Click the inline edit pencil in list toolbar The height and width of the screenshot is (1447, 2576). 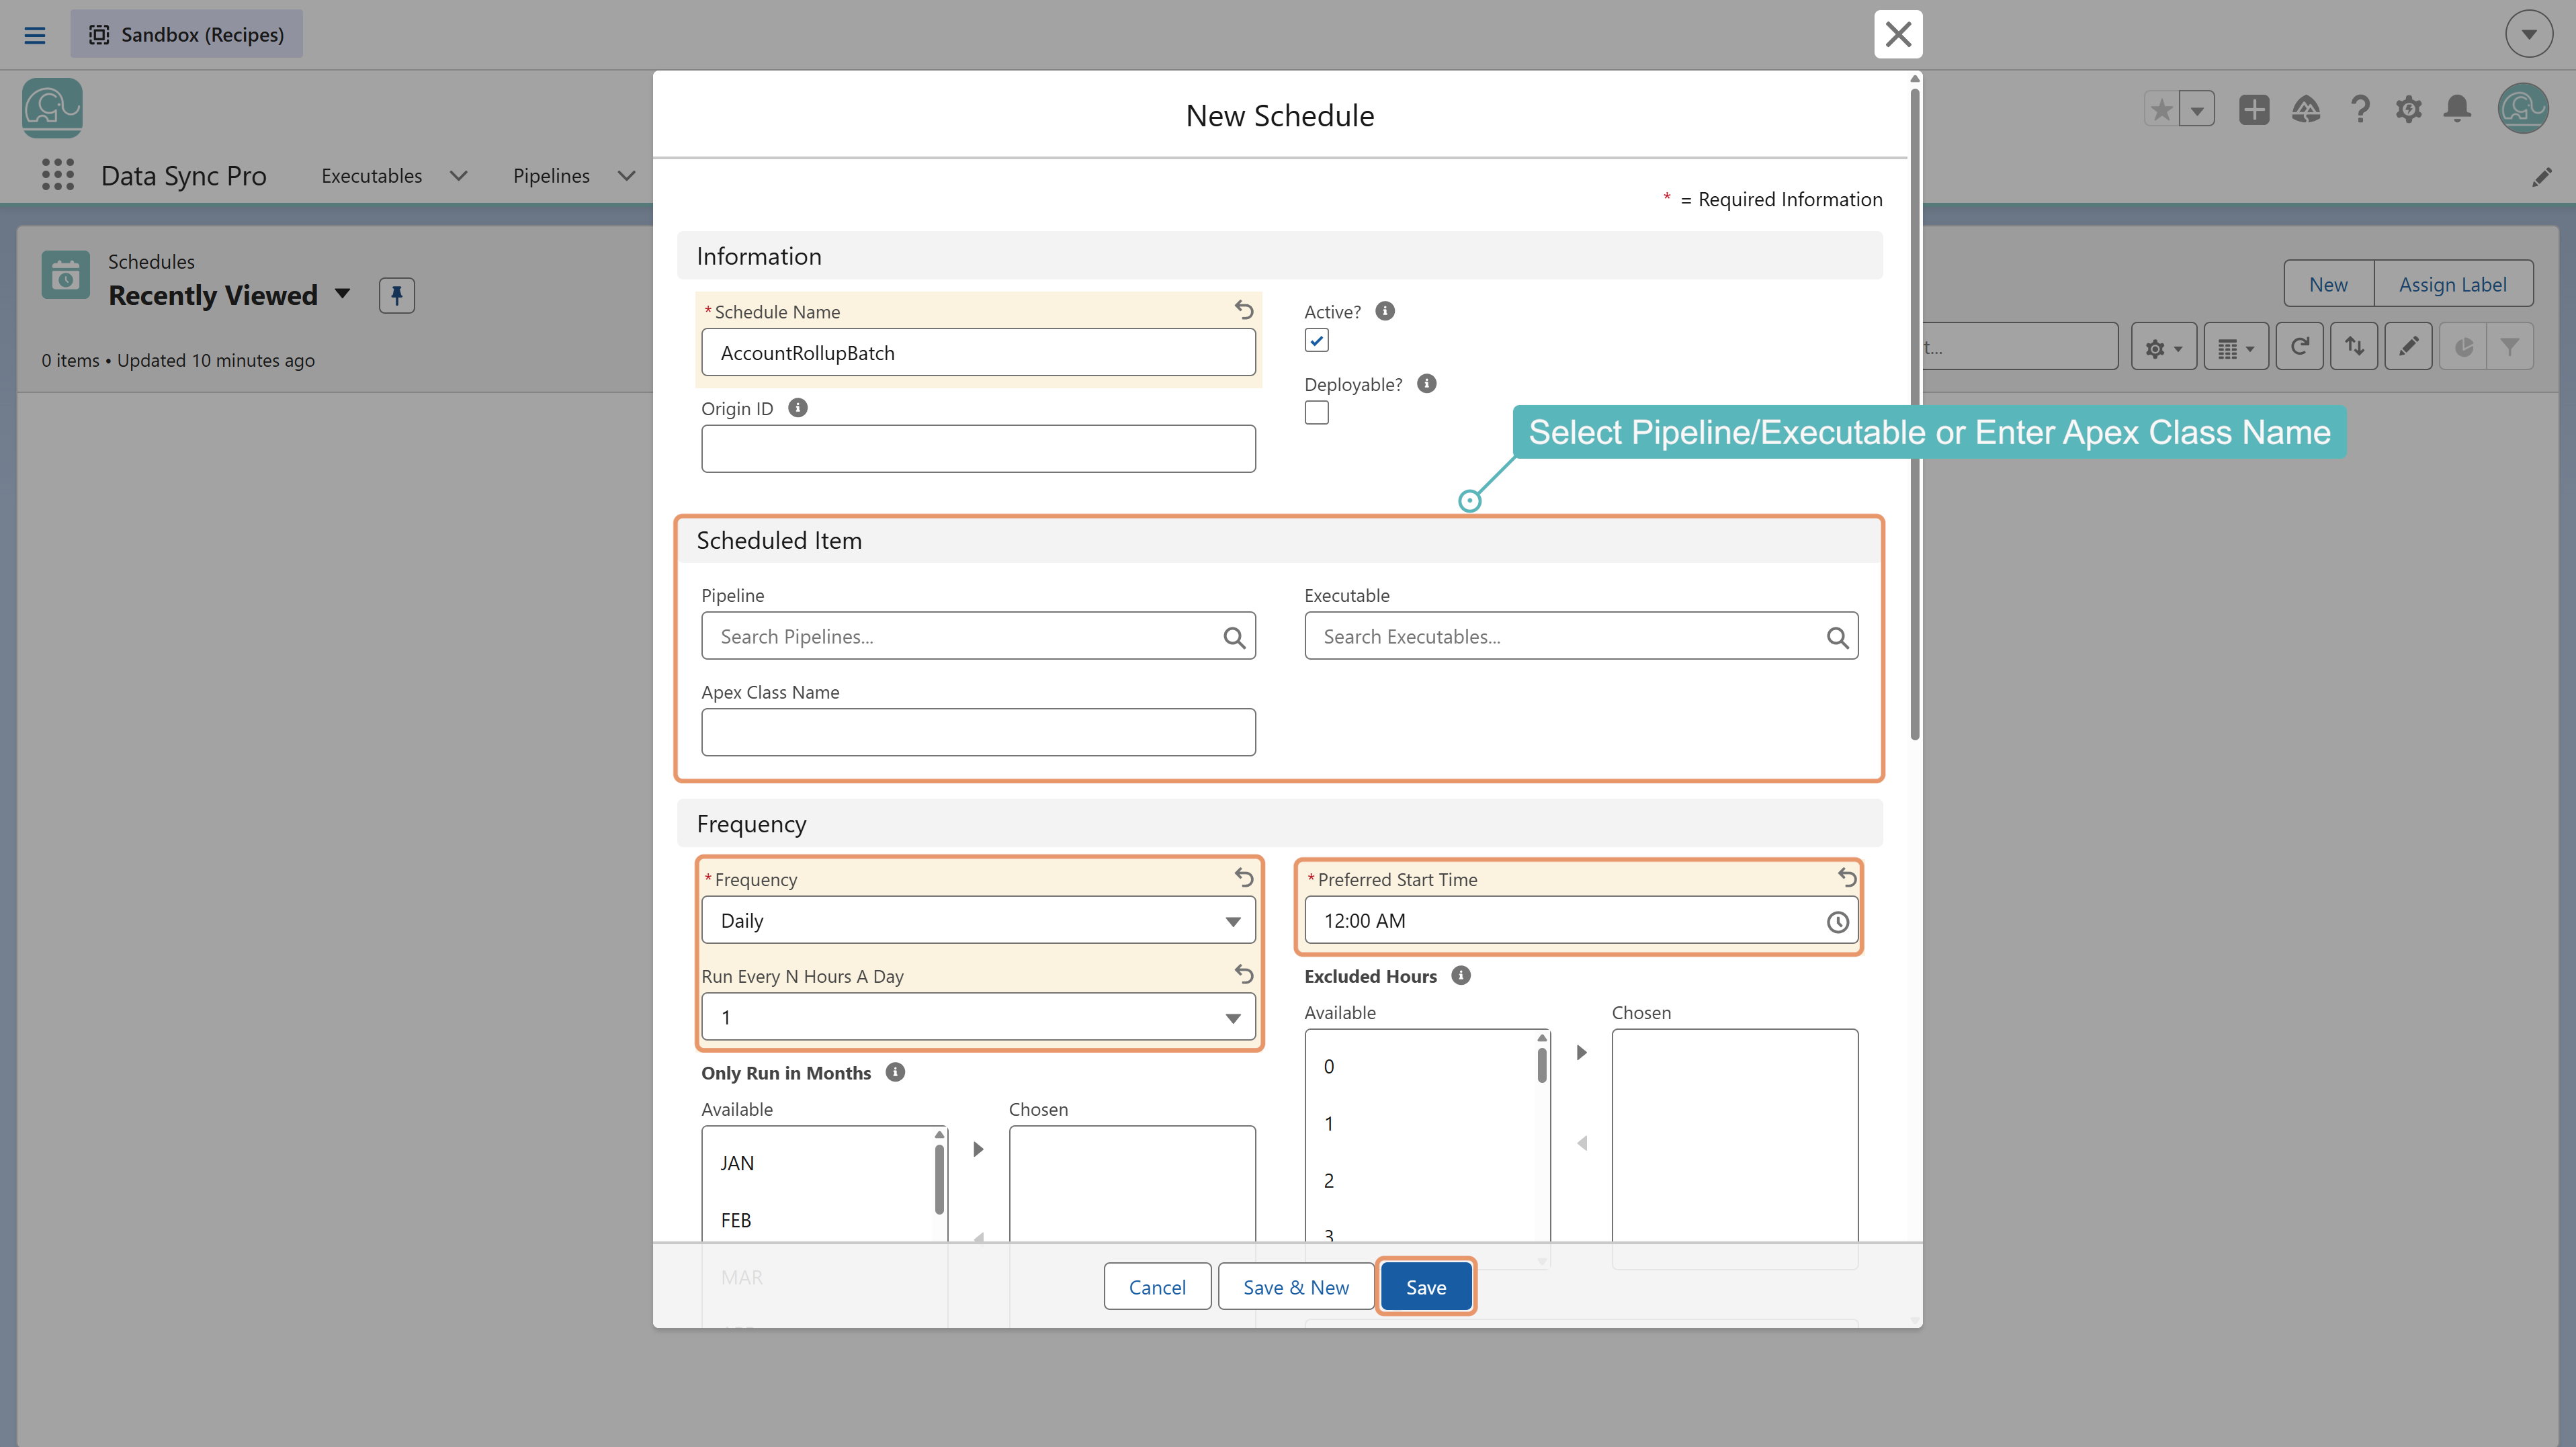pyautogui.click(x=2408, y=347)
